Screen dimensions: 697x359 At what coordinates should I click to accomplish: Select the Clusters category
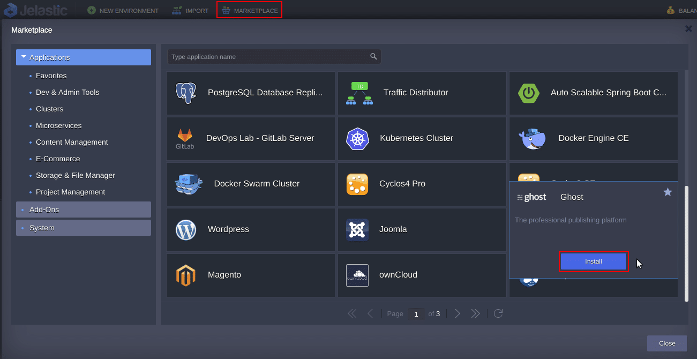pyautogui.click(x=49, y=109)
